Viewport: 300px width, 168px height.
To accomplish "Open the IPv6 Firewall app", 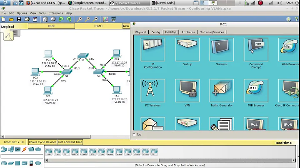I will pos(289,124).
